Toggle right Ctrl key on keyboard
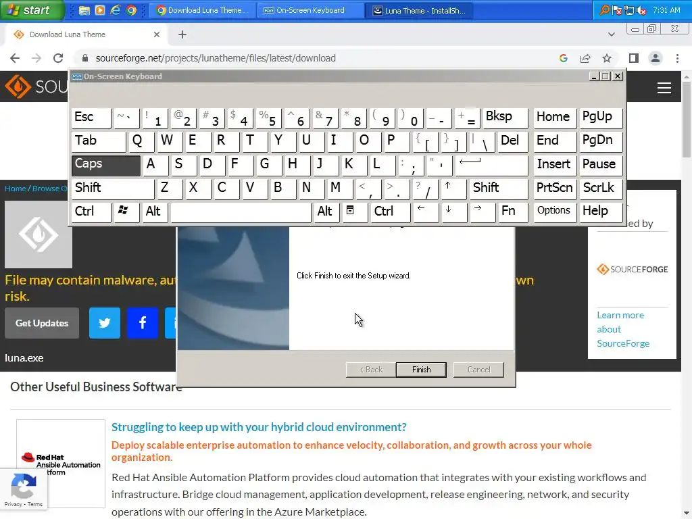 click(x=391, y=212)
